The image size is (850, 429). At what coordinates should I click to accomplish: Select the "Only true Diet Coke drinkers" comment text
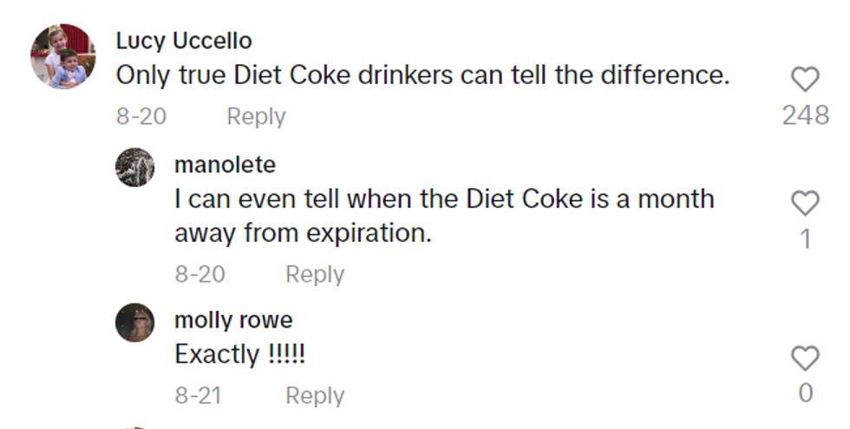422,75
